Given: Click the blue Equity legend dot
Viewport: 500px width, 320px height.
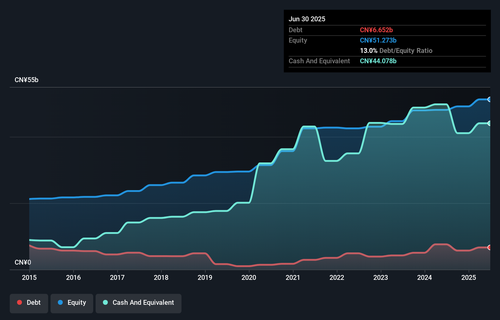Looking at the screenshot, I should point(60,302).
